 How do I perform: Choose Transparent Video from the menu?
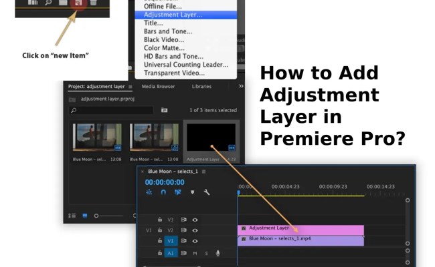pos(174,73)
